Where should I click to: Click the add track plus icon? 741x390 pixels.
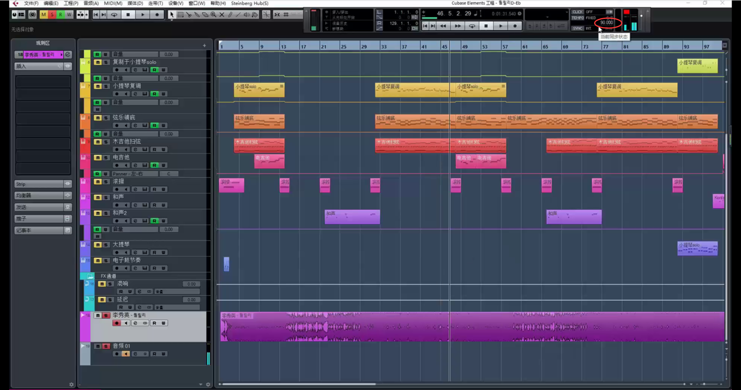(x=204, y=45)
